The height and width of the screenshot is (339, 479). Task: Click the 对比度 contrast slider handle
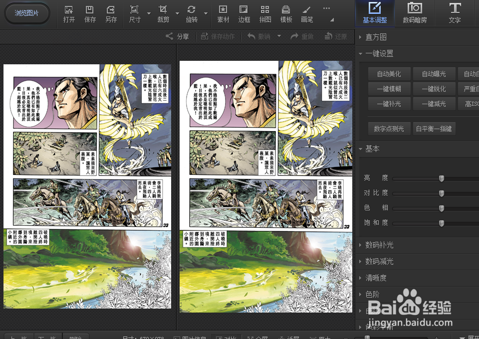click(442, 193)
